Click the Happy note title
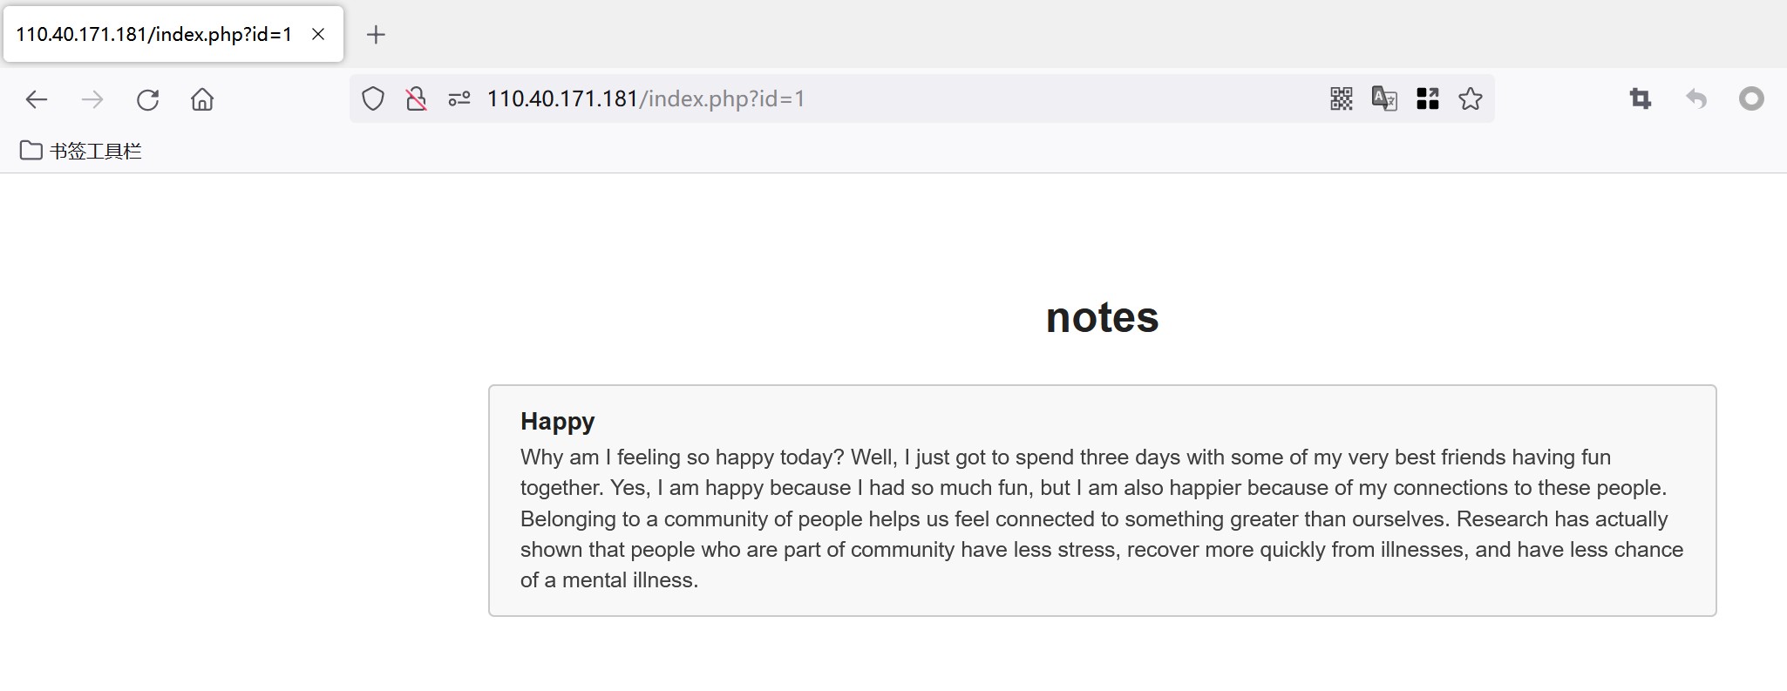1787x691 pixels. 557,422
